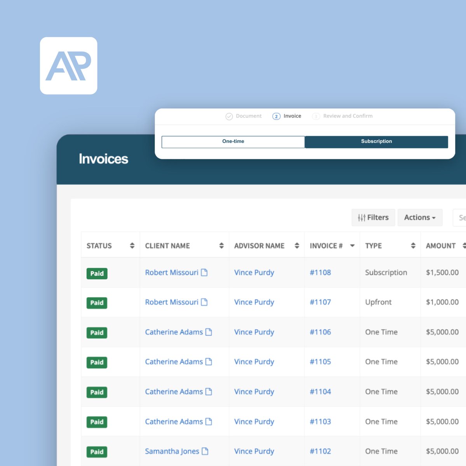Open document icon beside Catherine Adams #1106
This screenshot has height=466, width=466.
click(x=209, y=332)
